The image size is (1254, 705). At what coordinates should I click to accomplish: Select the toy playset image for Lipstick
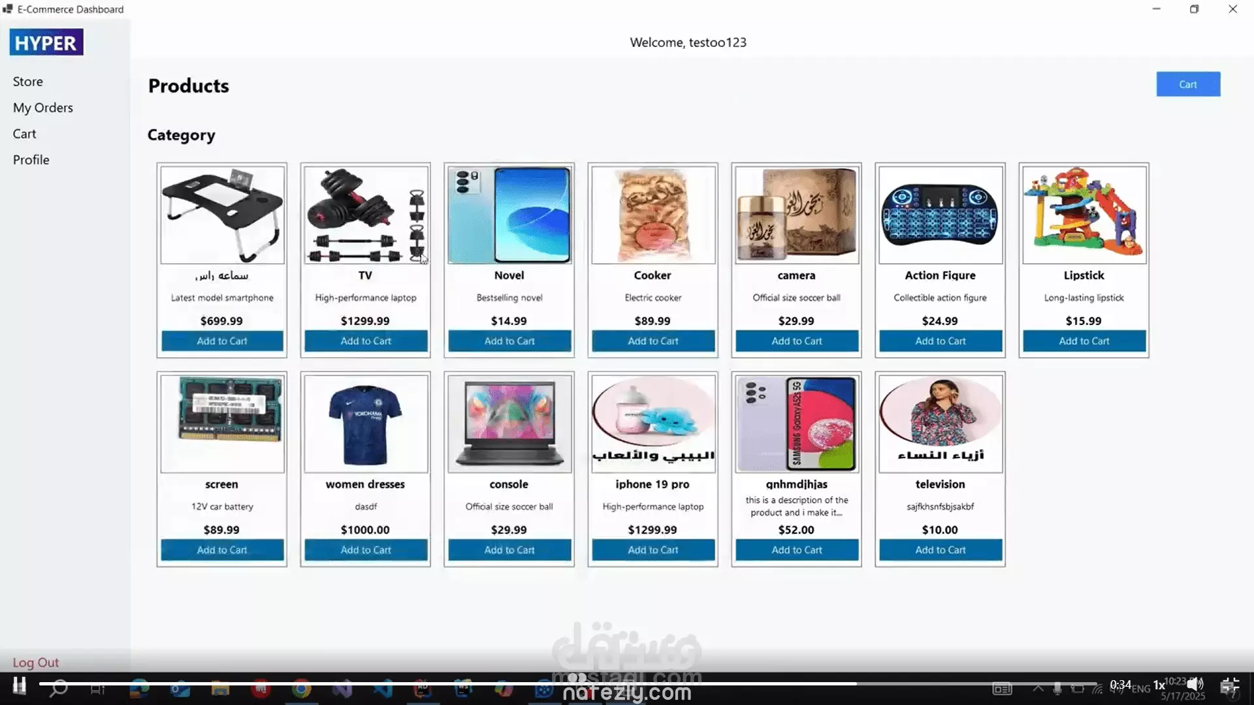click(x=1085, y=215)
